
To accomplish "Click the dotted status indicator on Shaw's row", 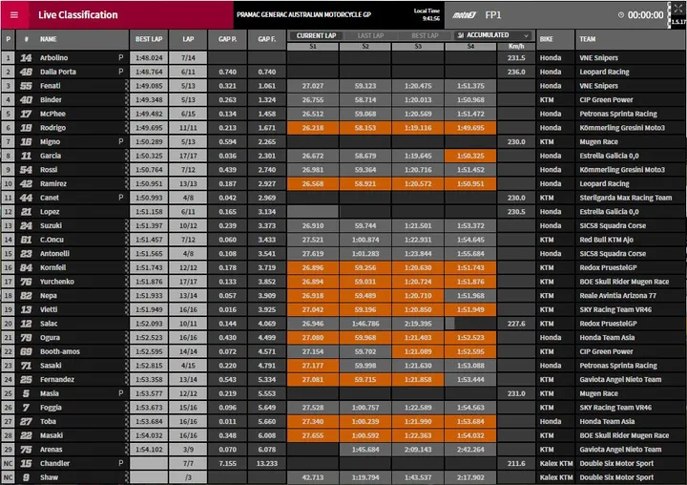I will click(127, 477).
